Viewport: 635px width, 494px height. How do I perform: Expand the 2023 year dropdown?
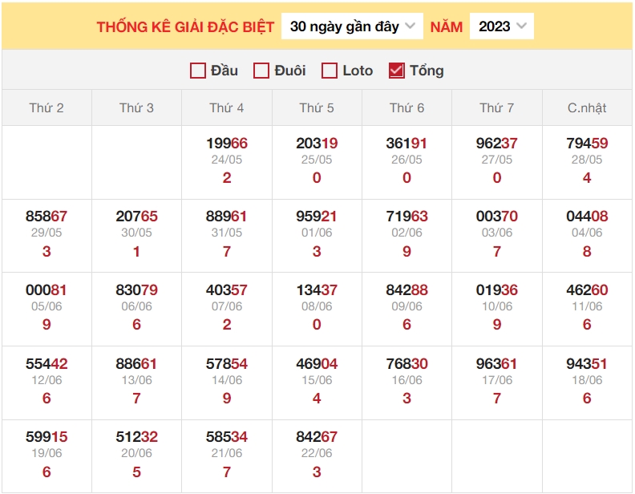click(x=502, y=26)
